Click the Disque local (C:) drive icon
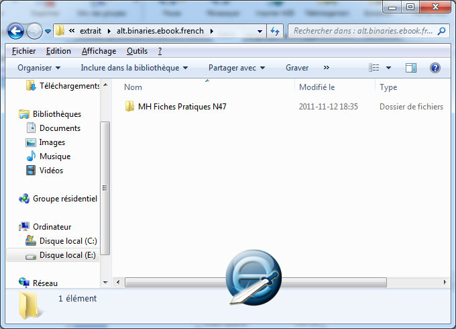This screenshot has width=456, height=329. 31,240
